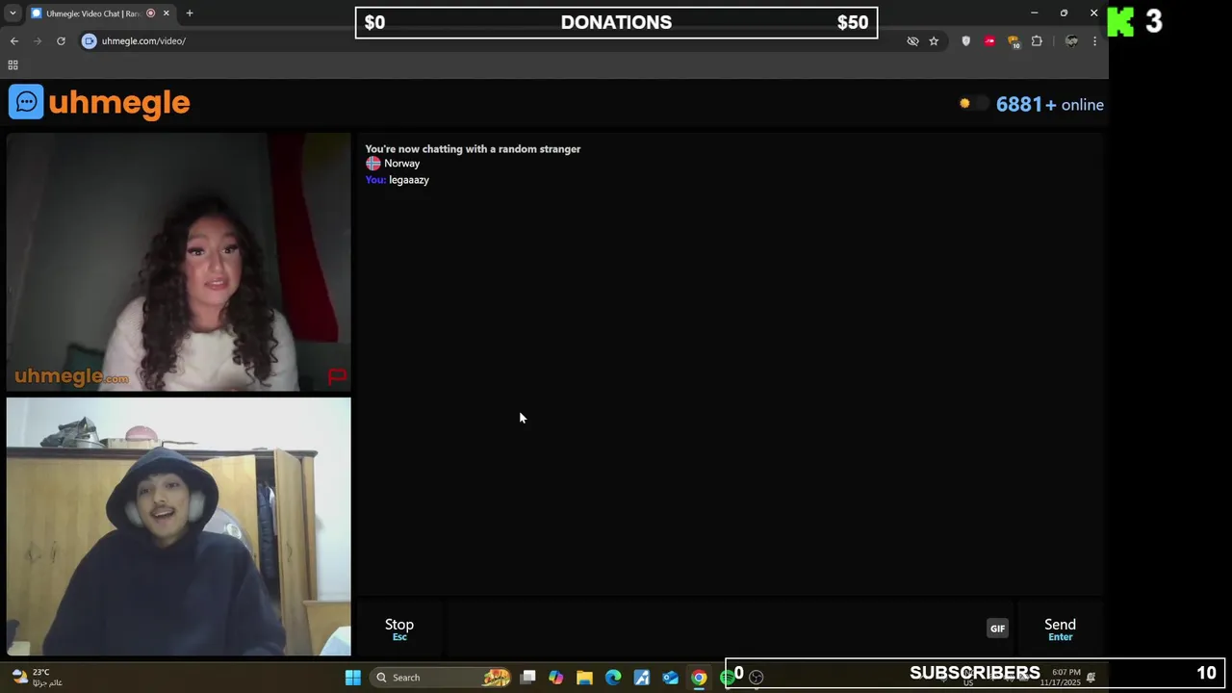The width and height of the screenshot is (1232, 693).
Task: Open the Chrome profile avatar
Action: pos(1071,41)
